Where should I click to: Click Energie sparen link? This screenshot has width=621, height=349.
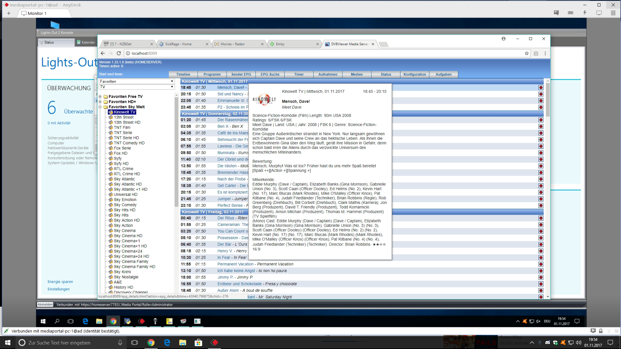click(x=60, y=282)
